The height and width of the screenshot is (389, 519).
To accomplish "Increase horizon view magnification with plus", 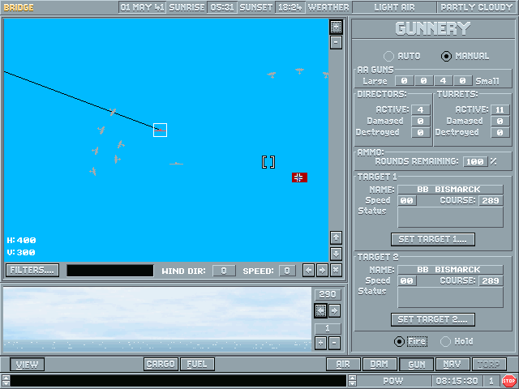I will click(x=320, y=343).
